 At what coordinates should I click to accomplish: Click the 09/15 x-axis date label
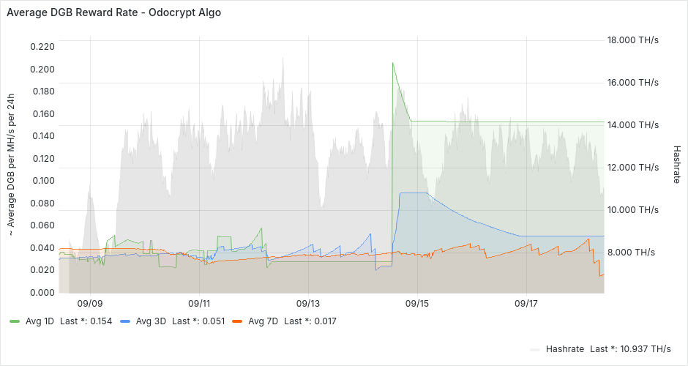point(417,304)
